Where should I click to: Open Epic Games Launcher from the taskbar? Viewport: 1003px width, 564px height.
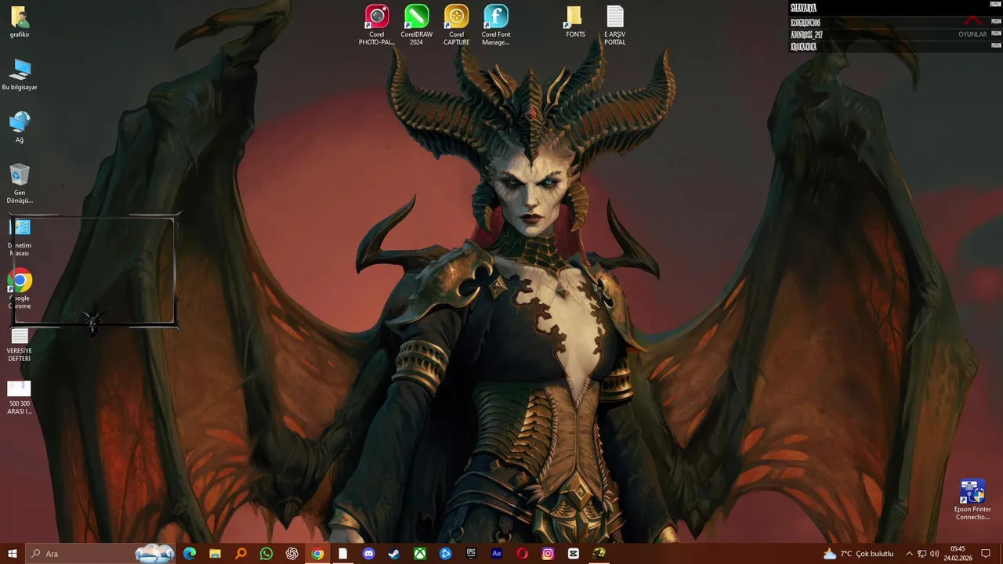point(471,554)
